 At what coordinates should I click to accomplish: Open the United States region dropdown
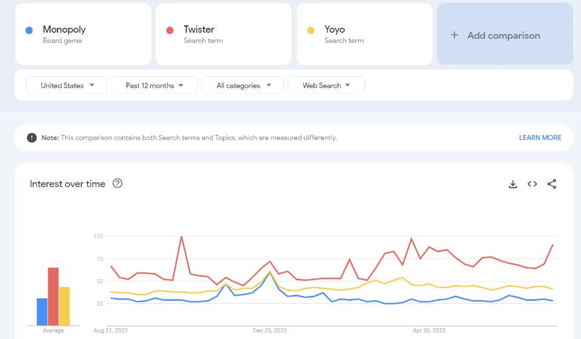coord(67,85)
